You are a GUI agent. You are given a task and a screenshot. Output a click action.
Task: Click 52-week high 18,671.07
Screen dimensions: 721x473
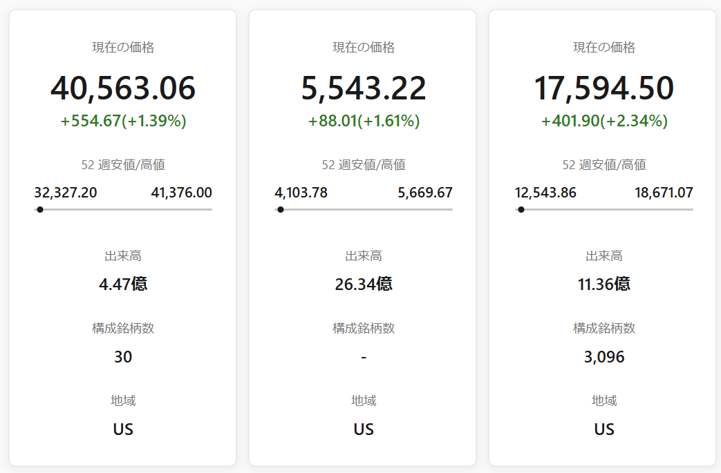point(664,193)
